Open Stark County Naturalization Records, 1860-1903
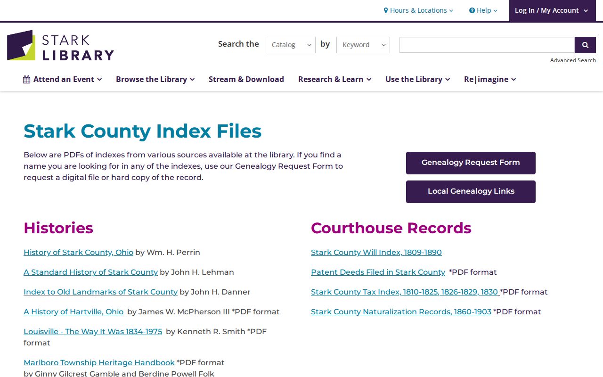This screenshot has height=377, width=603. (x=402, y=312)
